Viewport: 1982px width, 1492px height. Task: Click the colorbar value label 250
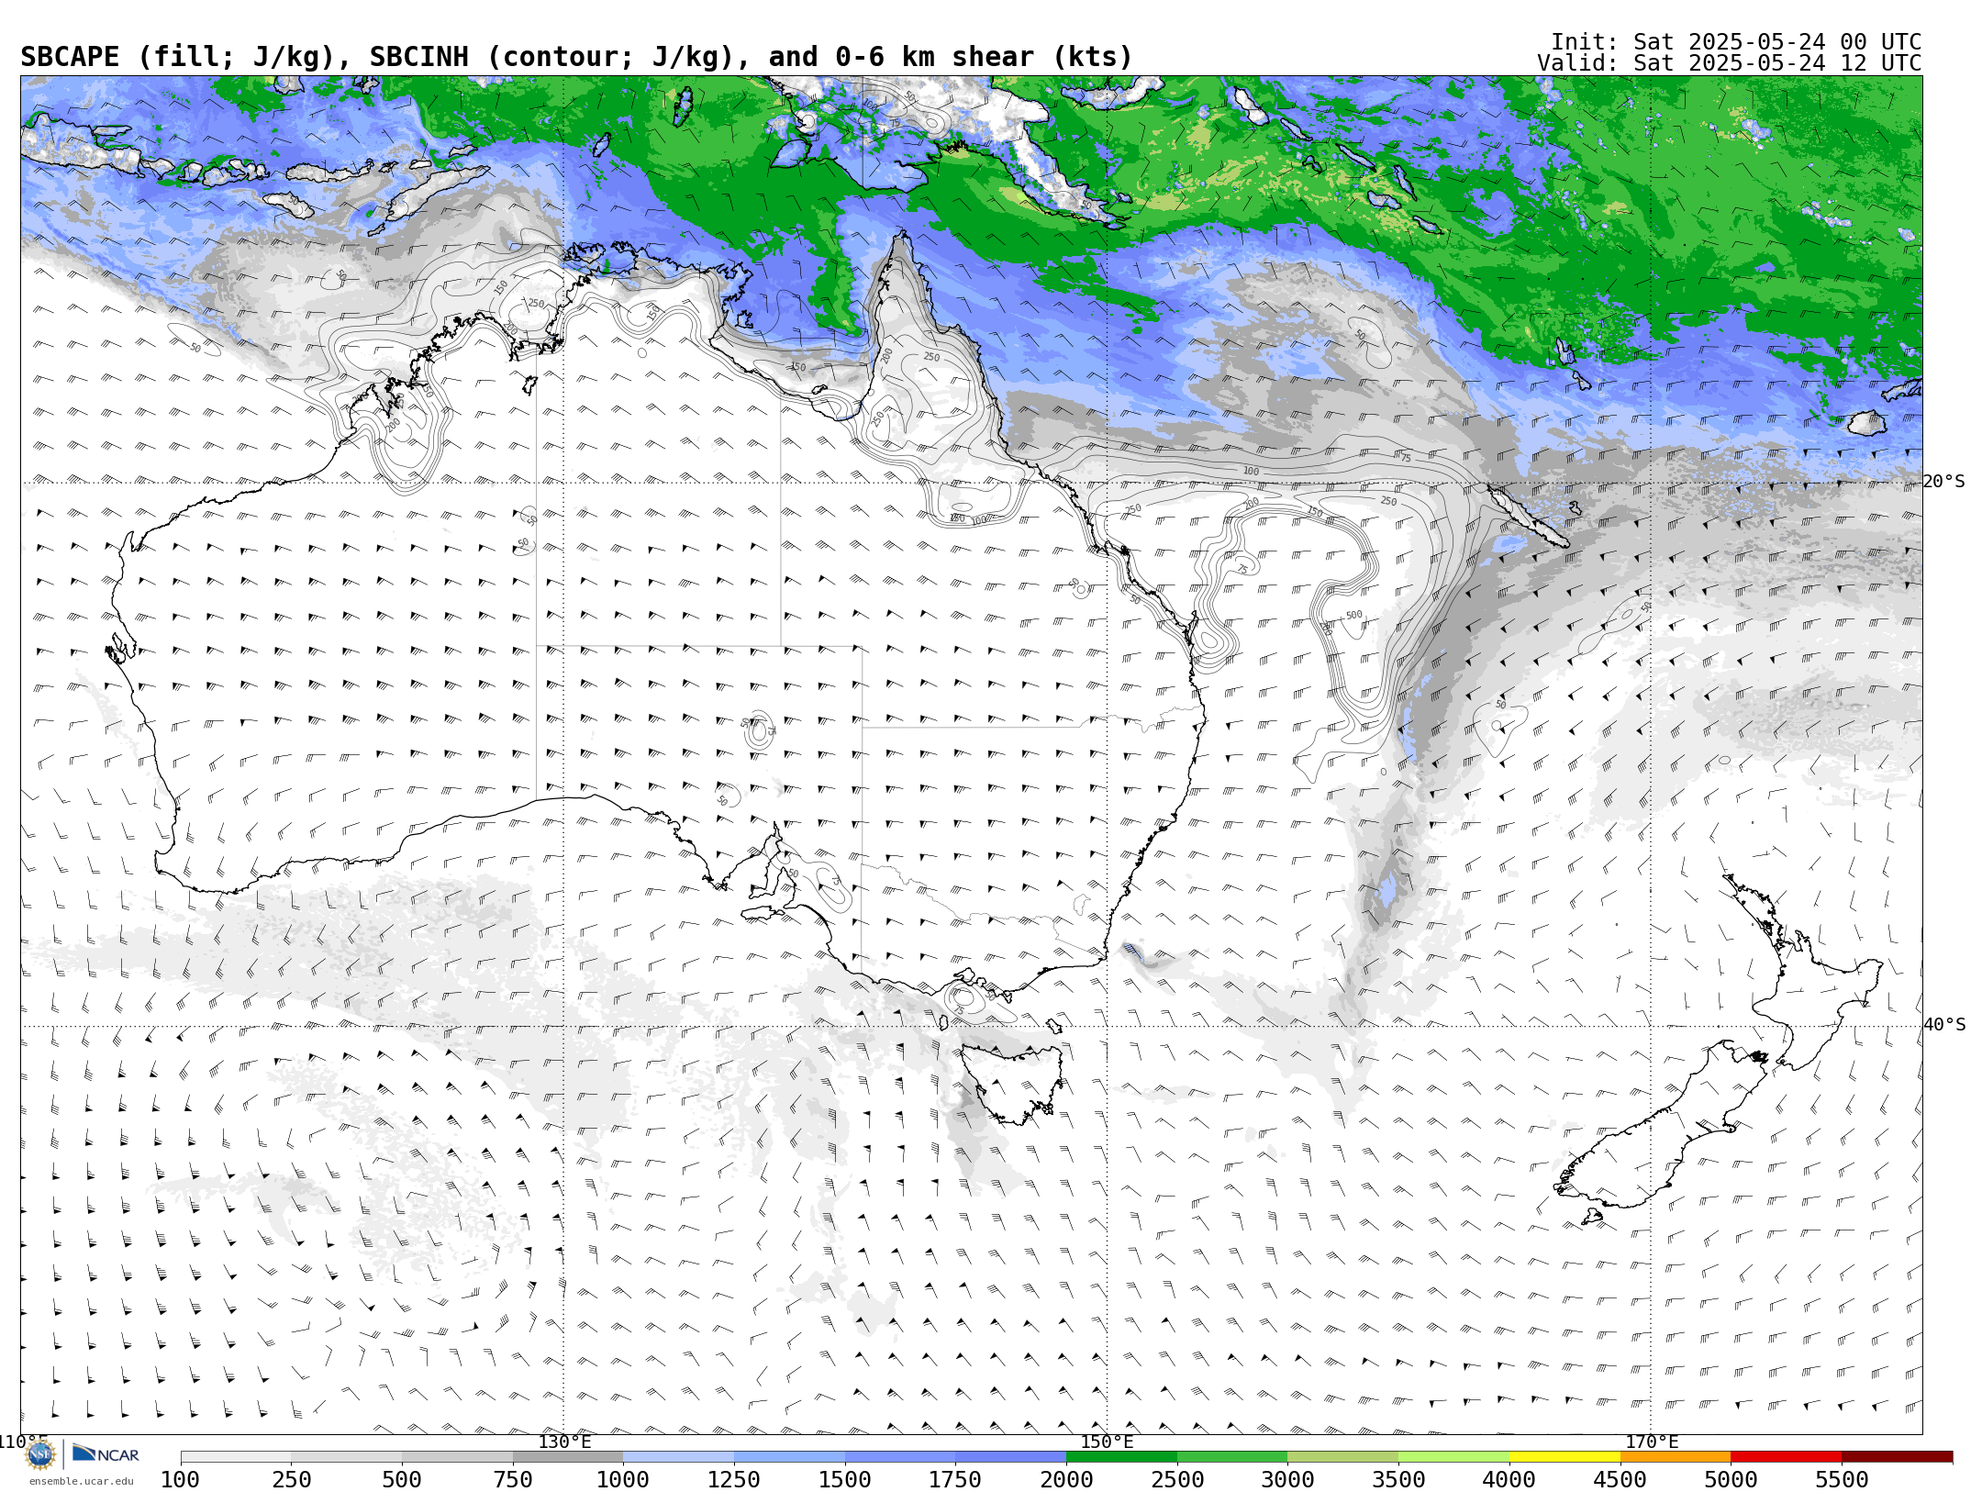(292, 1479)
